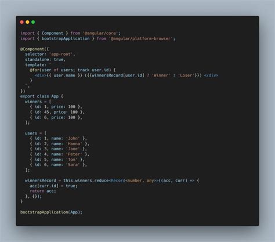This screenshot has width=275, height=242.
Task: Click the user name 'Sara'
Action: [x=73, y=165]
